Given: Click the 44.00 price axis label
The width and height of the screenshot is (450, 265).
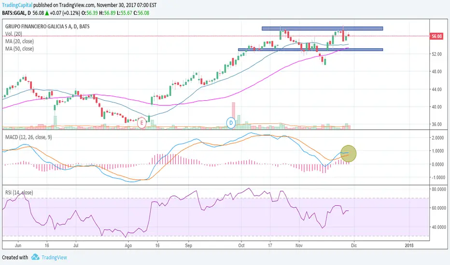Looking at the screenshot, I should click(436, 90).
